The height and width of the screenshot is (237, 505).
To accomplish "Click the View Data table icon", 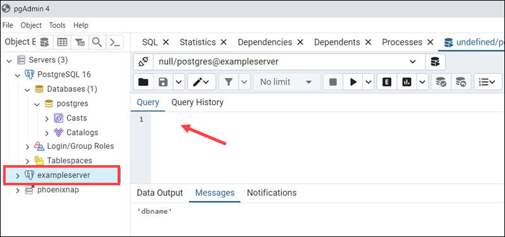I will pos(62,42).
